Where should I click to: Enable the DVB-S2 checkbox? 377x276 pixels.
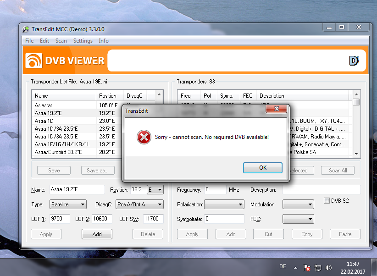(x=327, y=200)
